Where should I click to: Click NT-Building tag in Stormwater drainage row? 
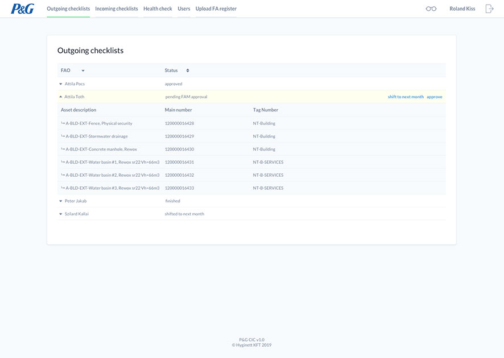coord(264,136)
